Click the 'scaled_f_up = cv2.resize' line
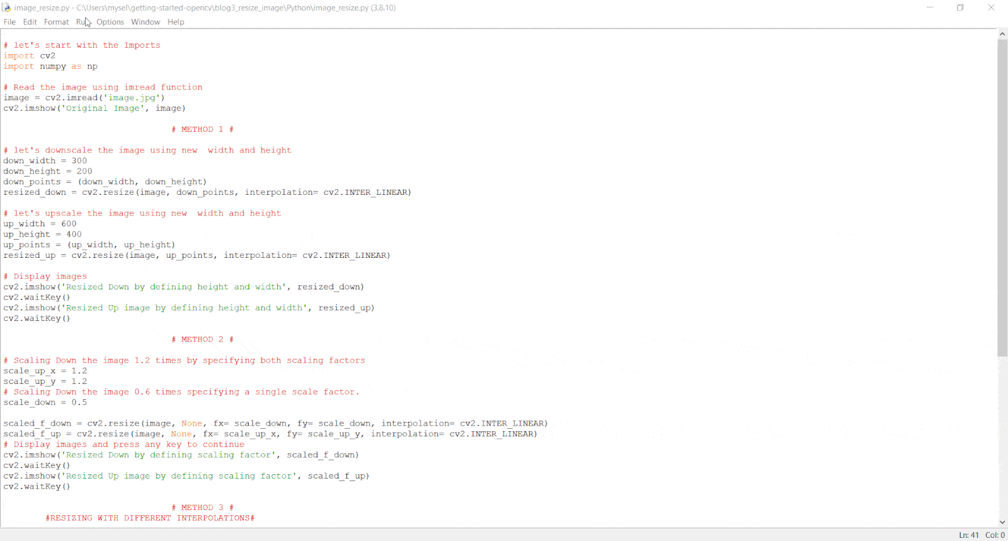Viewport: 1008px width, 541px height. tap(270, 434)
